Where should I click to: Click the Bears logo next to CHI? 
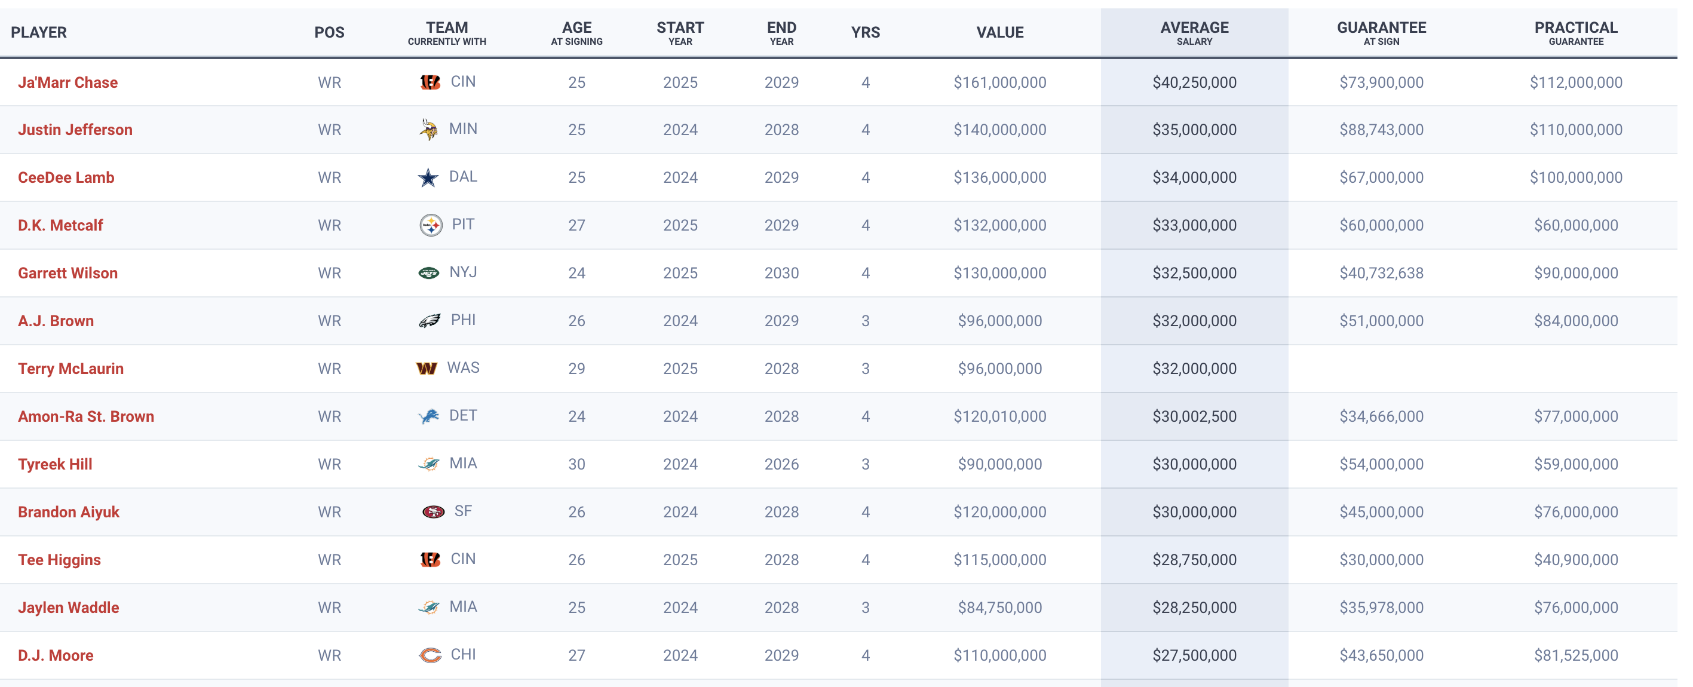pos(430,655)
